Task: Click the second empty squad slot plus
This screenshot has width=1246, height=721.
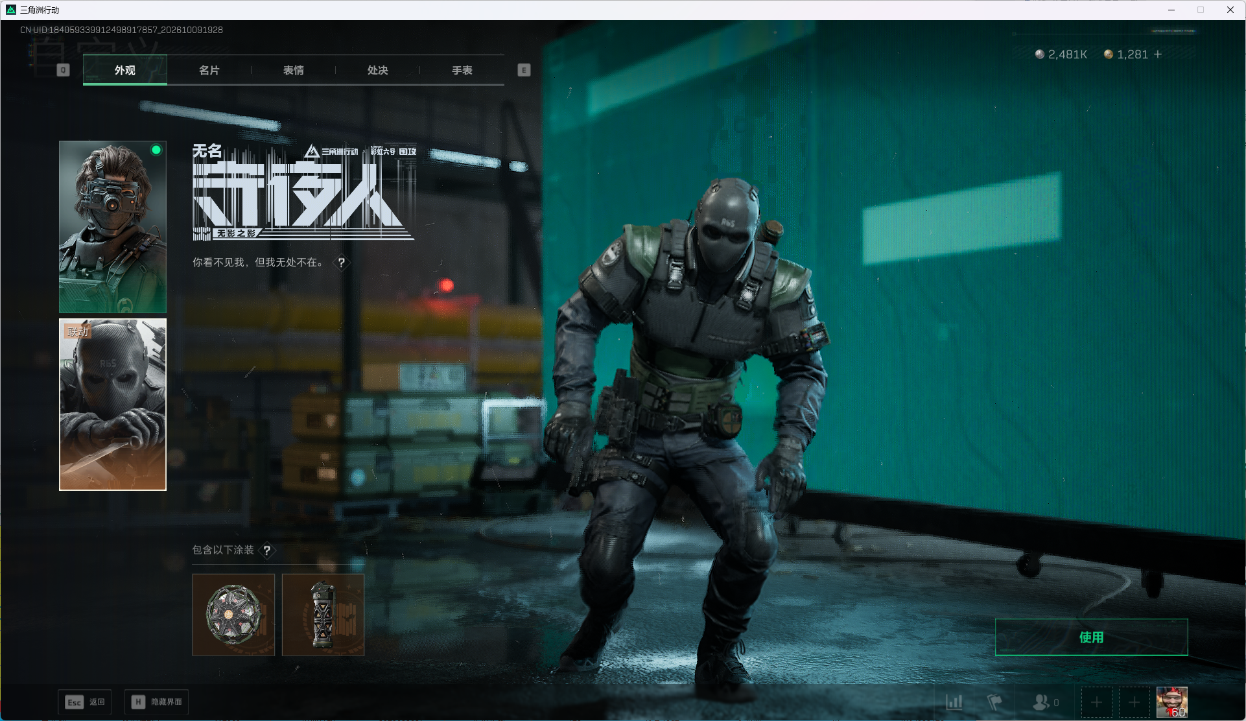Action: click(1134, 702)
